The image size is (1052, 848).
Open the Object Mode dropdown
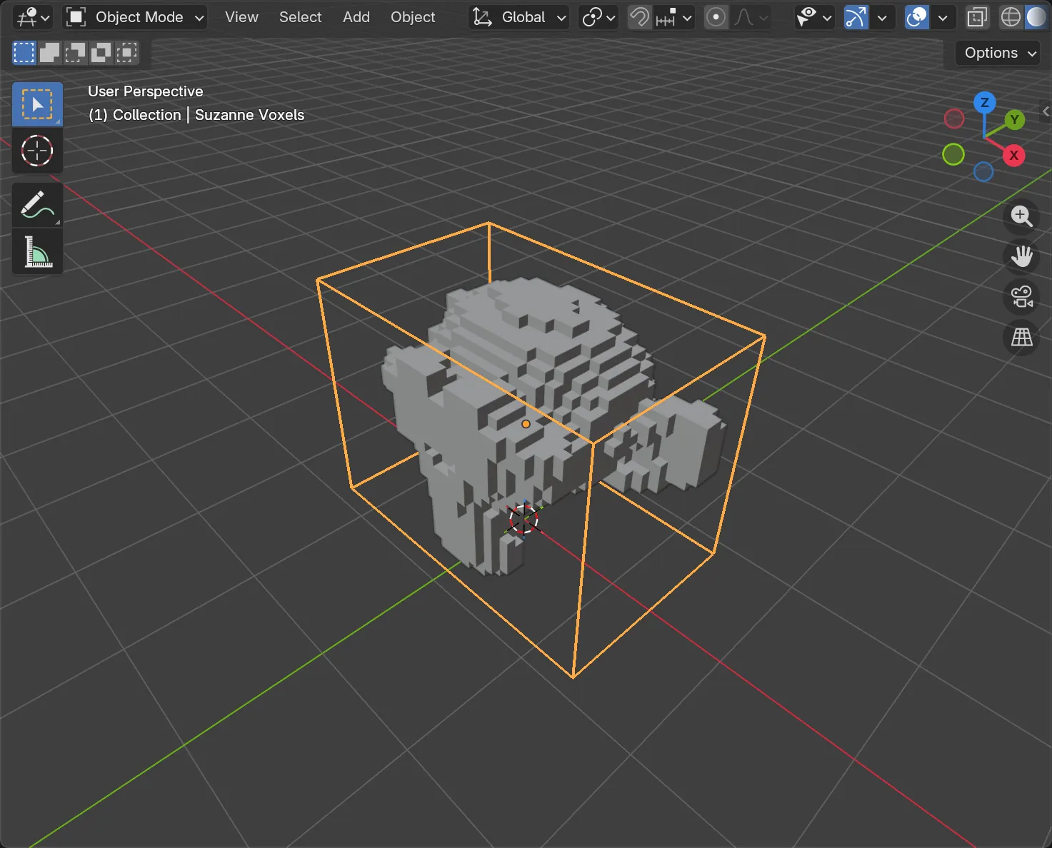[x=135, y=17]
